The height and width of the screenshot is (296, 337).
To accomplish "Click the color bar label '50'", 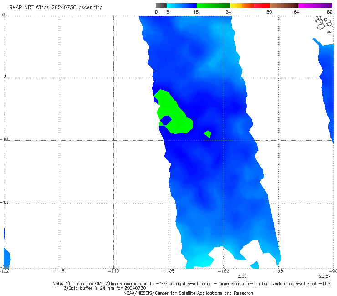I will click(269, 12).
